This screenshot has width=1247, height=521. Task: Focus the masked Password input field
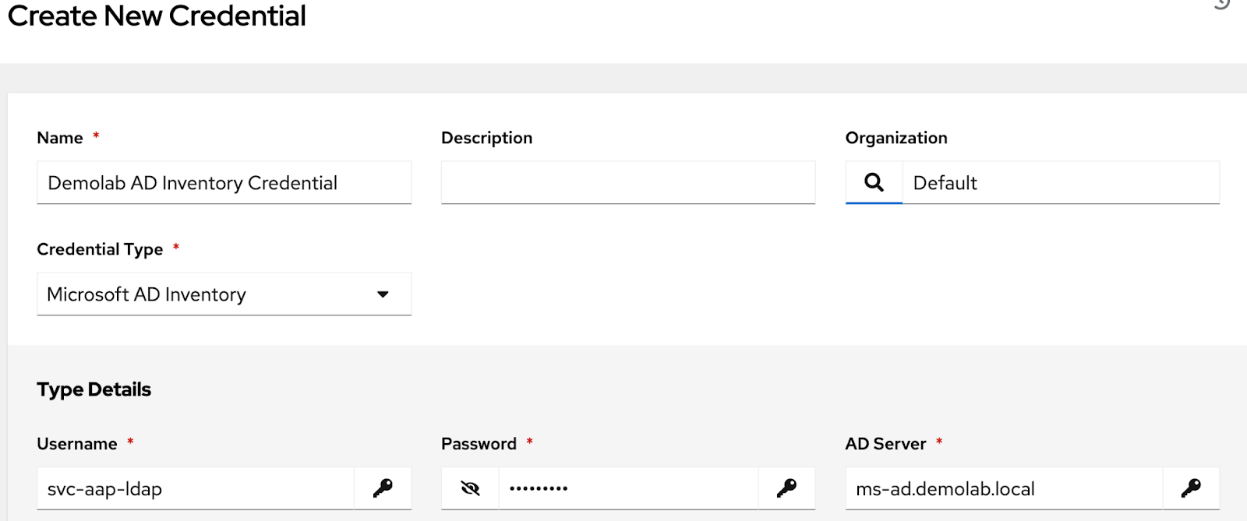pos(628,488)
